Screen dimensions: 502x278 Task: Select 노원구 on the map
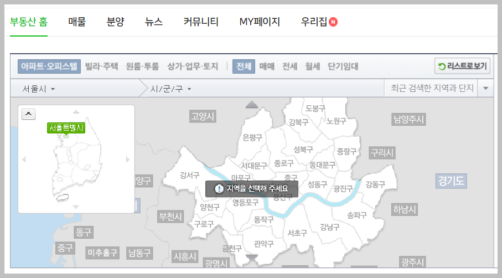(336, 121)
